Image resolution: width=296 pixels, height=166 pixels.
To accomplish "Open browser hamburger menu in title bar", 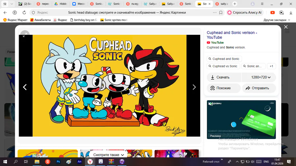I will click(x=262, y=4).
